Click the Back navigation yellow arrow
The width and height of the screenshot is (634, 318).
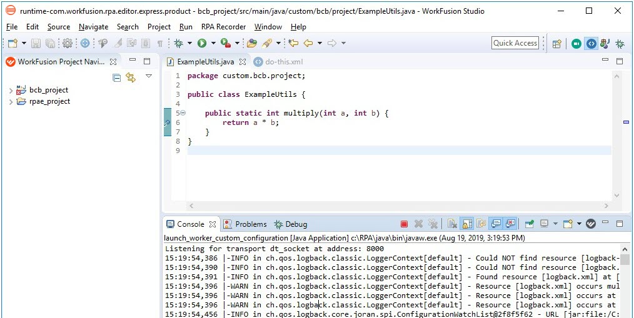click(308, 43)
